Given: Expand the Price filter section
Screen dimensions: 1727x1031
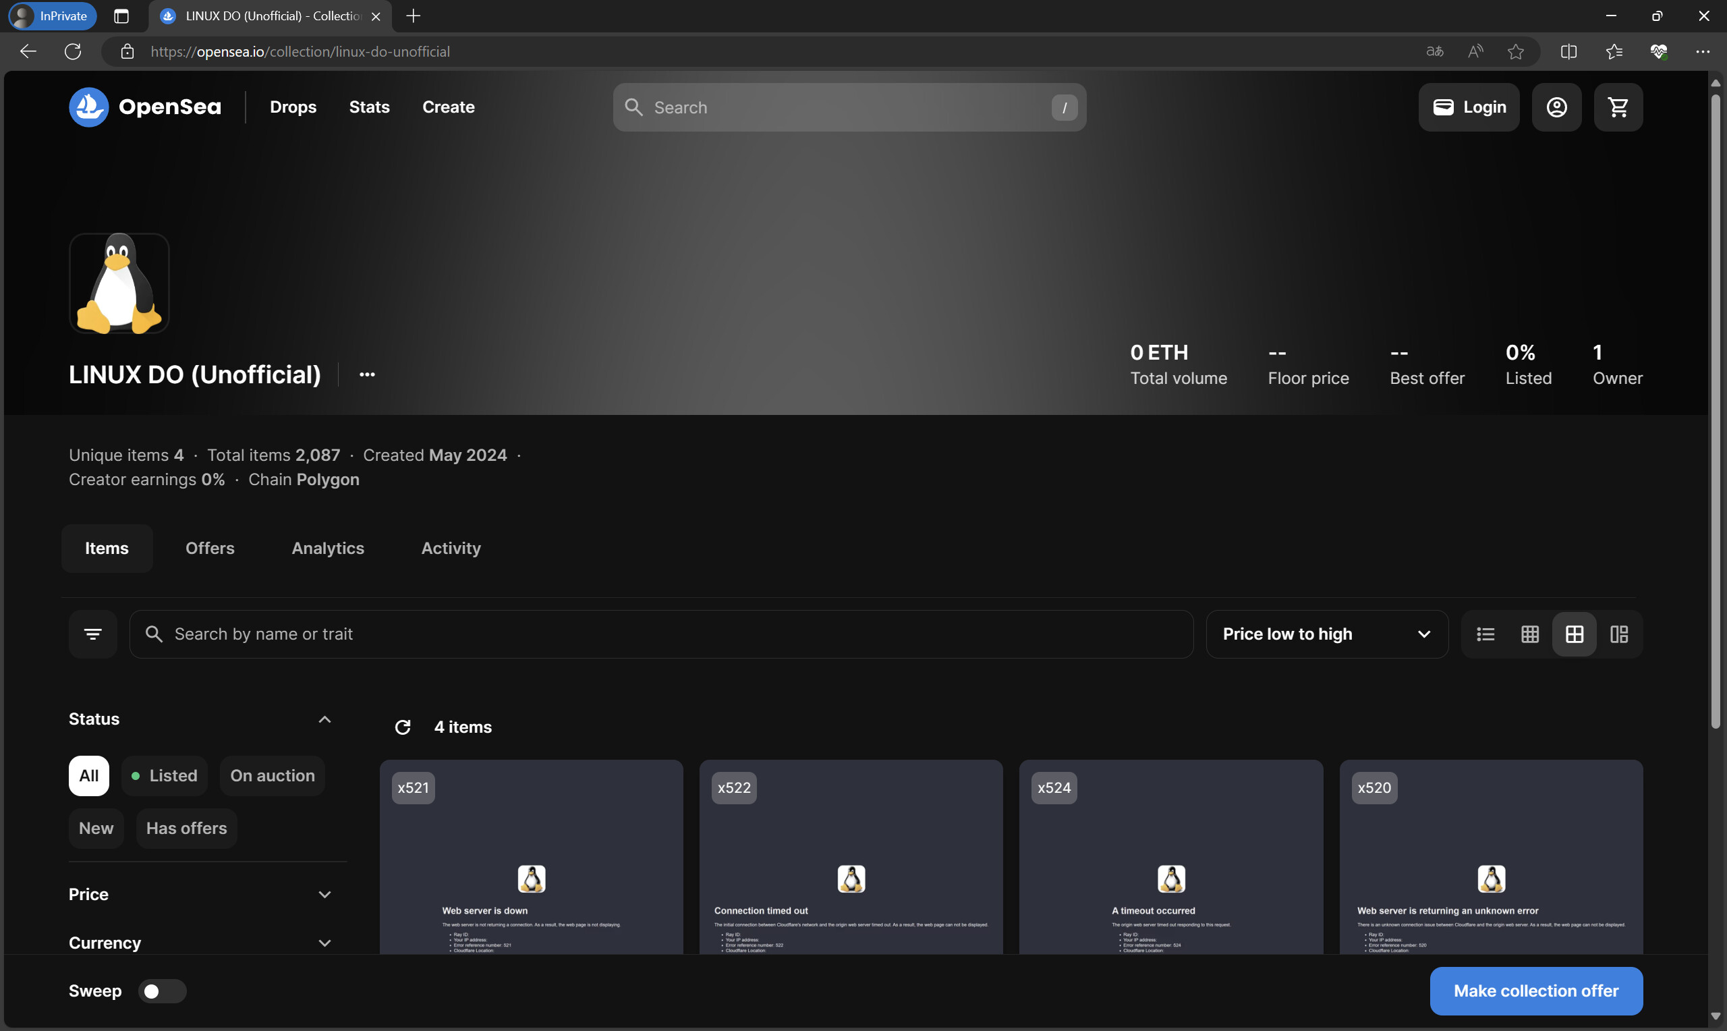Looking at the screenshot, I should [x=200, y=895].
